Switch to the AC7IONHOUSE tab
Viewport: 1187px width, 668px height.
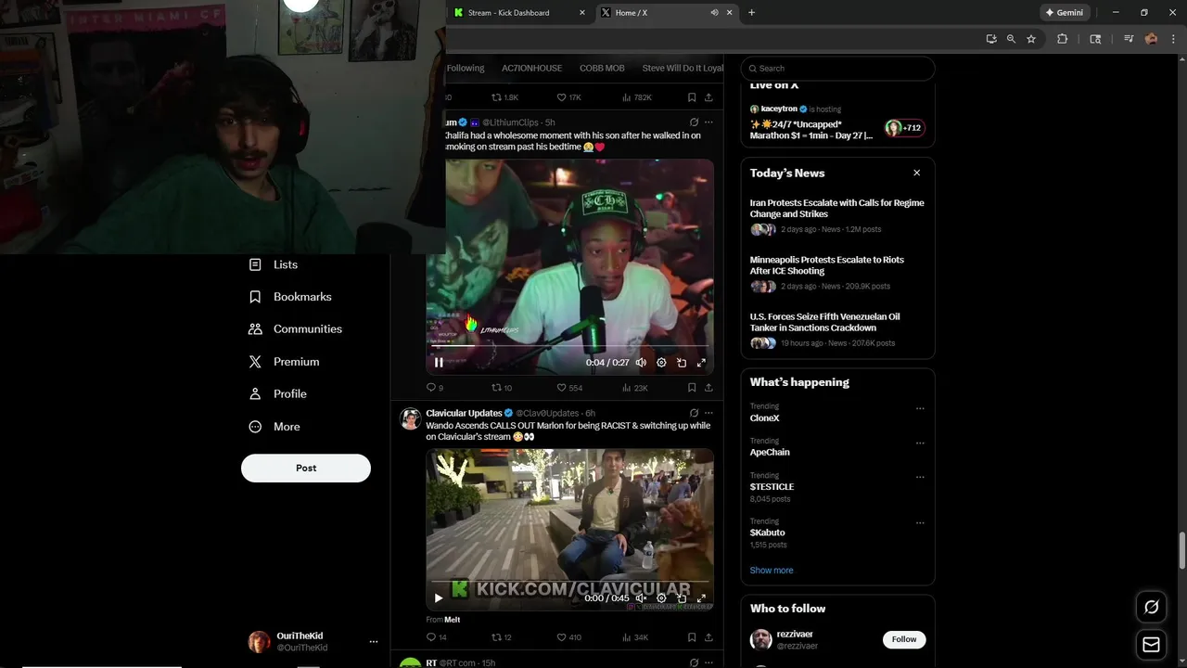(531, 68)
